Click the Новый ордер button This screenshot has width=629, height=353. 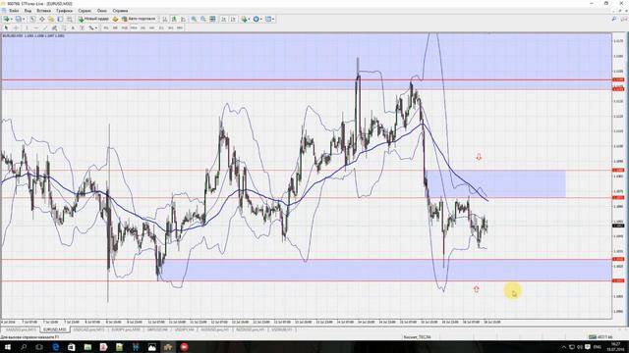pyautogui.click(x=93, y=19)
